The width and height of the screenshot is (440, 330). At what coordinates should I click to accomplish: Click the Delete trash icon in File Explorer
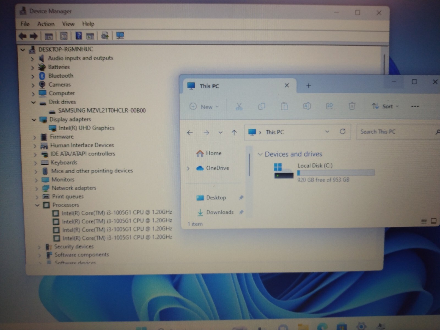[x=352, y=106]
